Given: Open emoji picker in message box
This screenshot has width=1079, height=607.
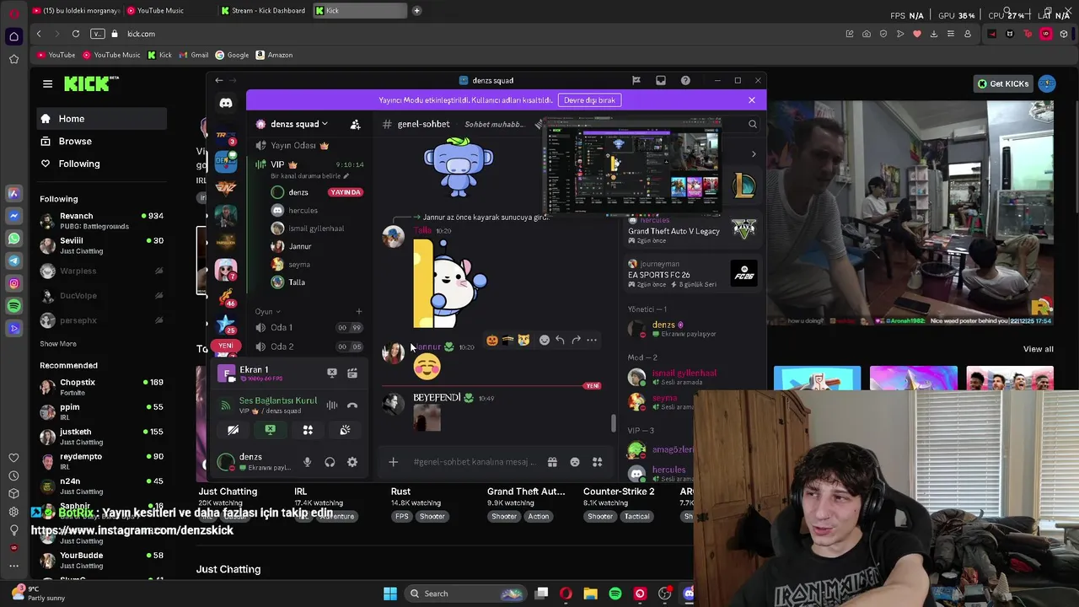Looking at the screenshot, I should [575, 462].
